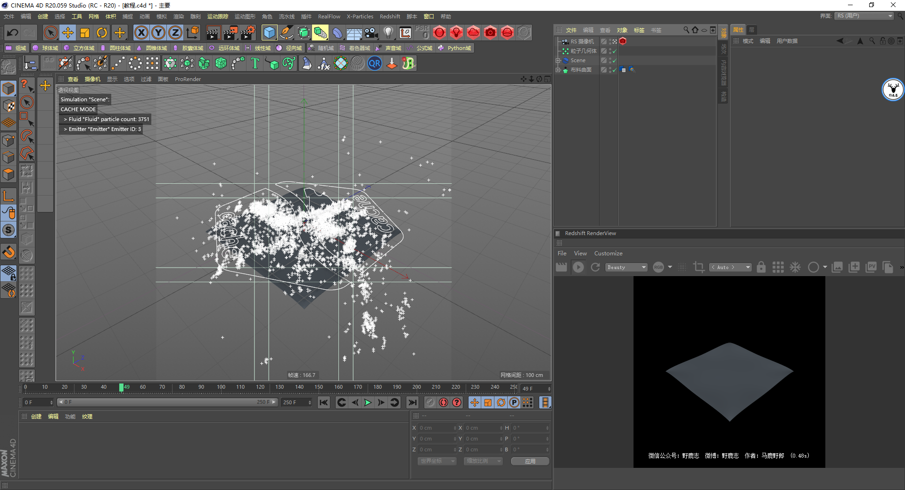This screenshot has width=905, height=490.
Task: Click the Scale tool icon
Action: (85, 33)
